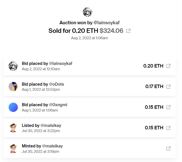
Task: Click the auction winner avatar at the top
Action: (88, 12)
